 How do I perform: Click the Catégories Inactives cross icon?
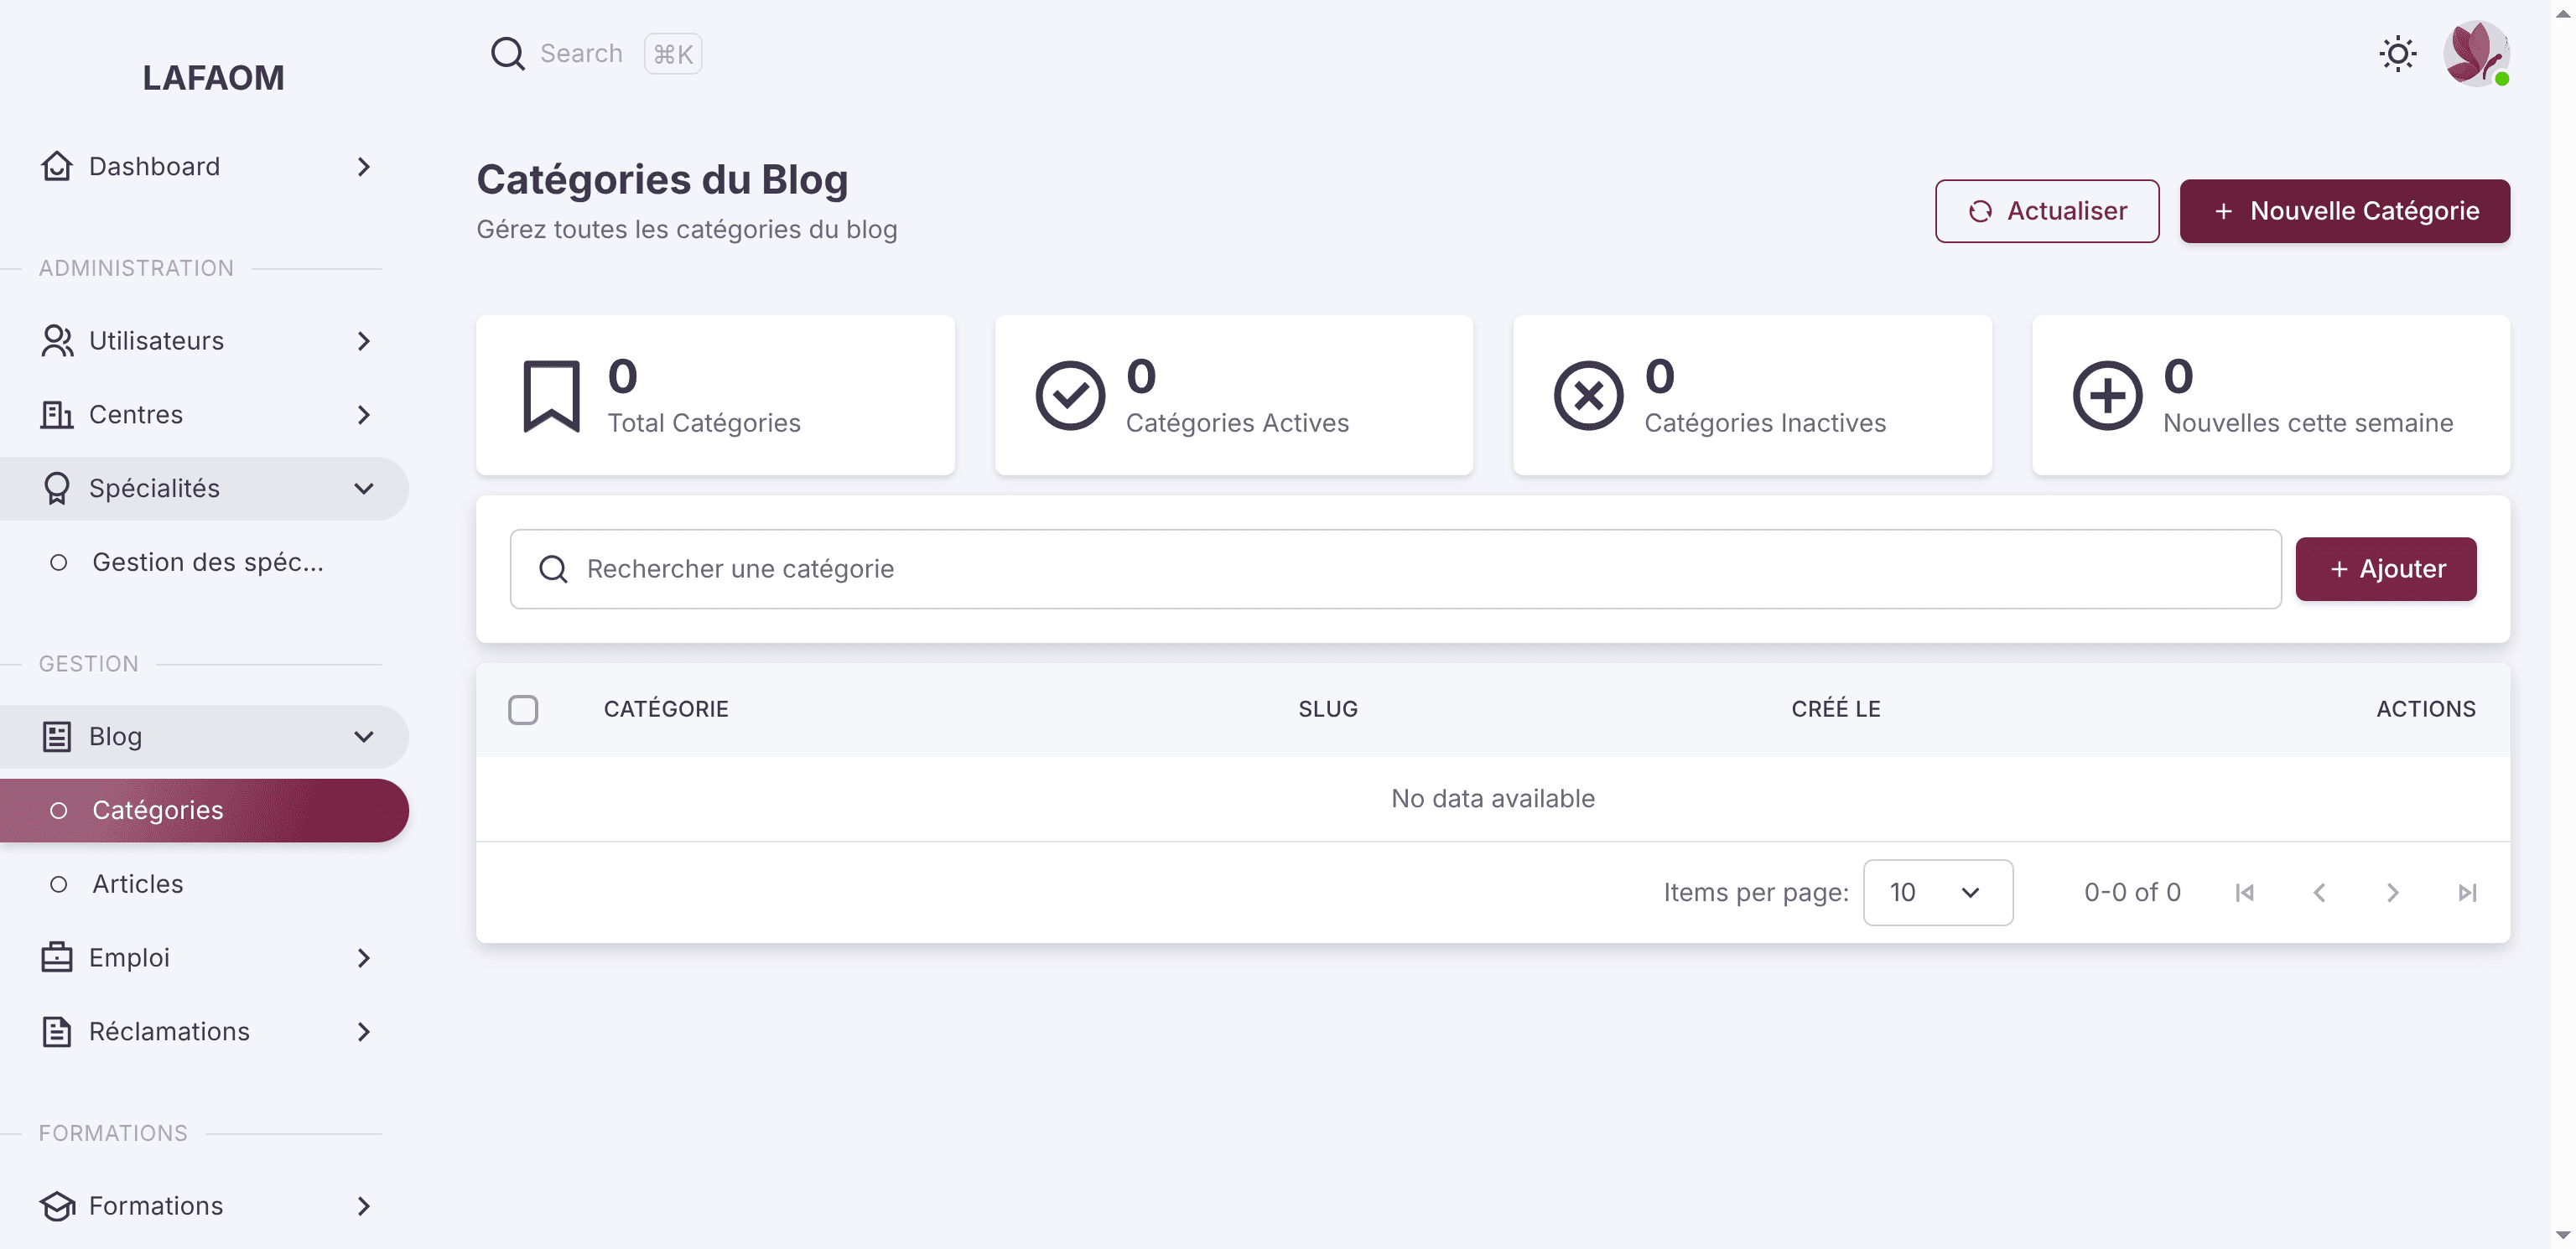tap(1588, 396)
